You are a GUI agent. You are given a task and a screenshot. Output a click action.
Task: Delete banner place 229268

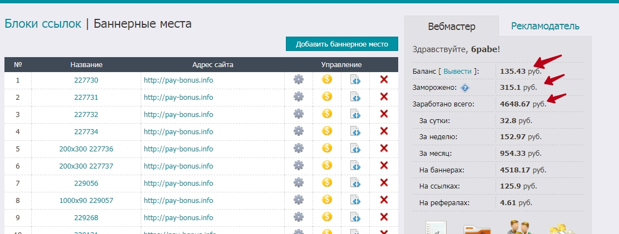pyautogui.click(x=384, y=217)
